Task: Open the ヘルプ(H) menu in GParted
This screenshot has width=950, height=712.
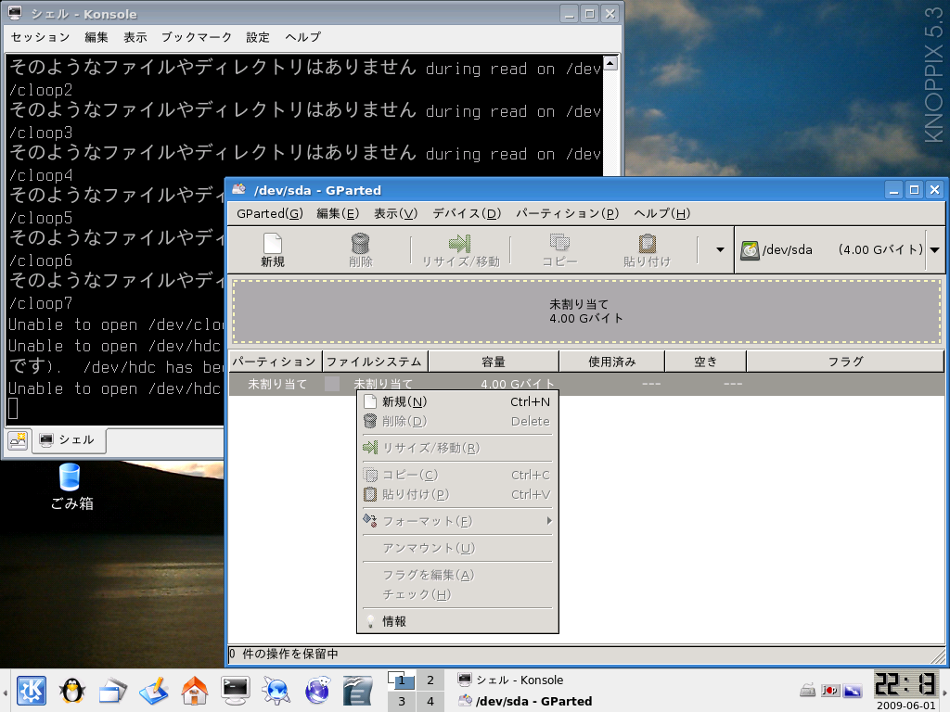Action: tap(662, 213)
